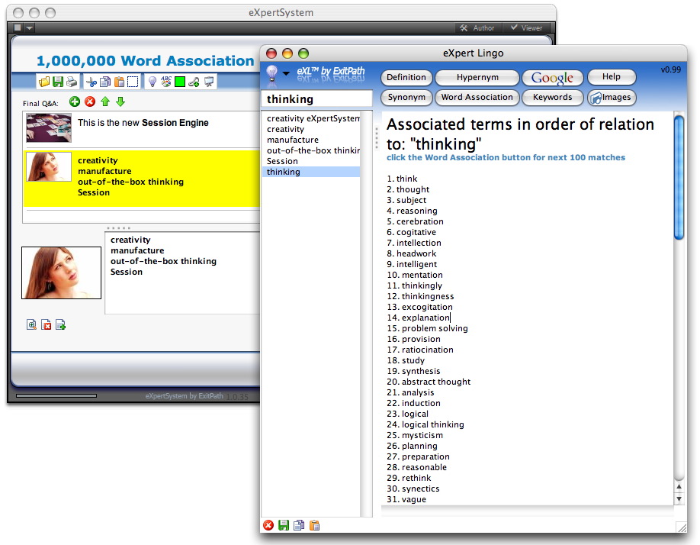Select highlighted 'thinking' in the word list
This screenshot has width=700, height=545.
tap(311, 172)
